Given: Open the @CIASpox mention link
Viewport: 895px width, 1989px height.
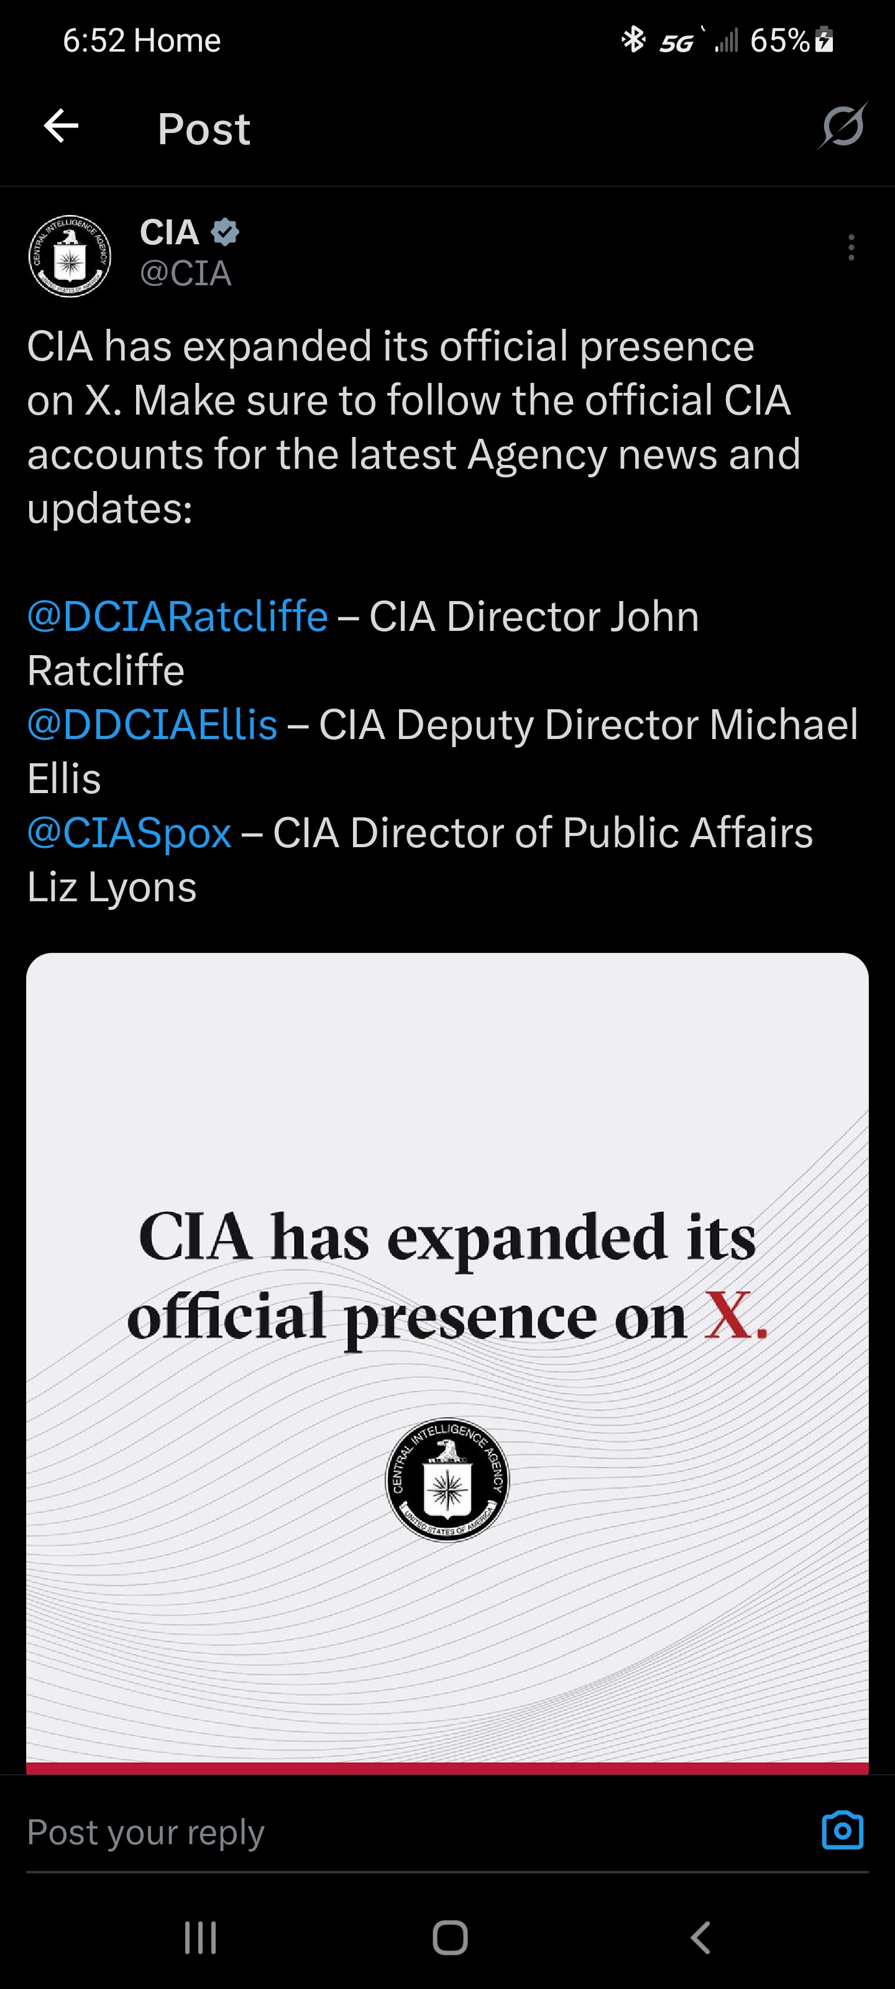Looking at the screenshot, I should (x=129, y=832).
